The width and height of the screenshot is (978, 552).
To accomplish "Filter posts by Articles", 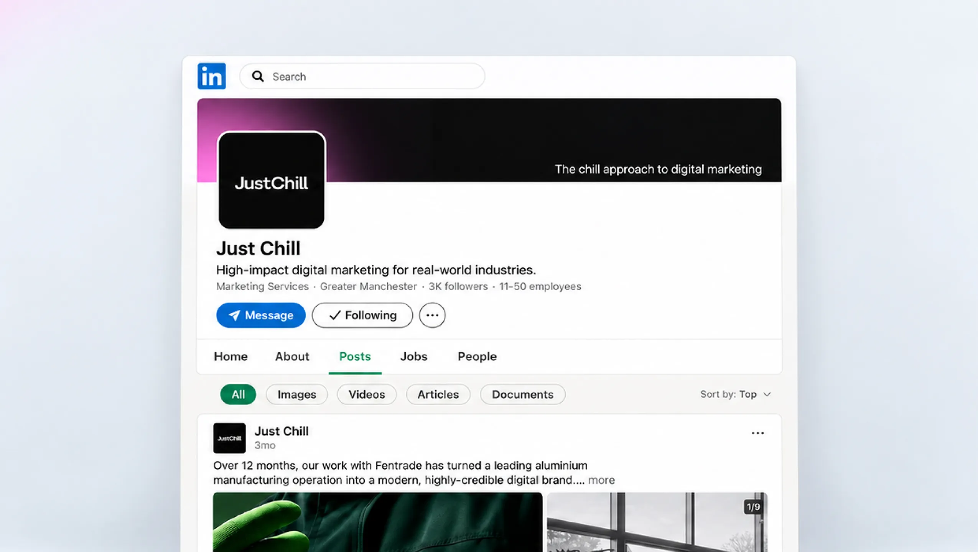I will pyautogui.click(x=438, y=394).
